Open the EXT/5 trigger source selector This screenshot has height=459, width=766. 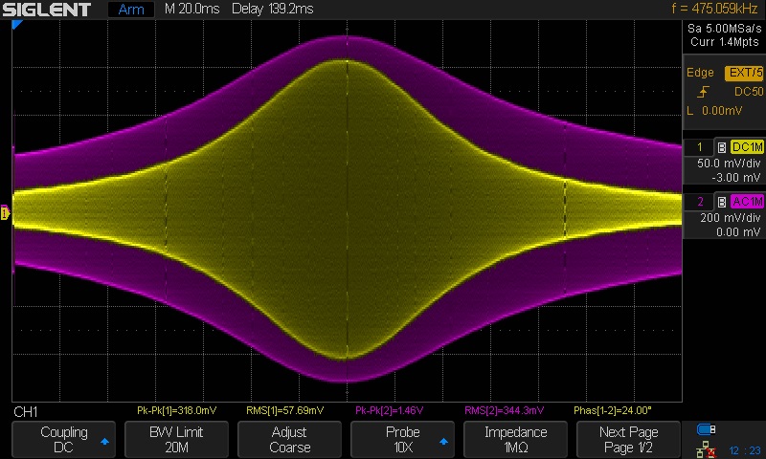point(745,72)
